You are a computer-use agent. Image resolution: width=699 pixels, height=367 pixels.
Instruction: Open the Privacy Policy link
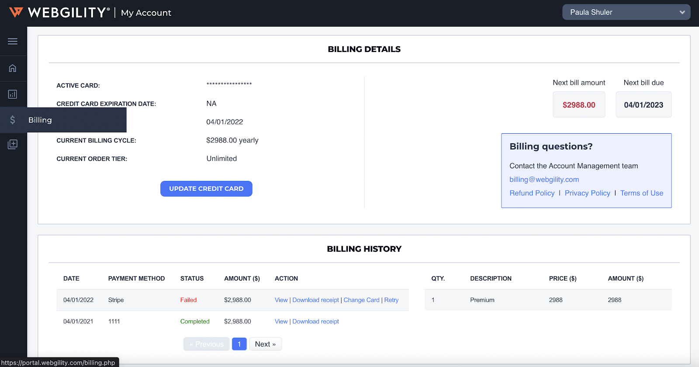(587, 193)
